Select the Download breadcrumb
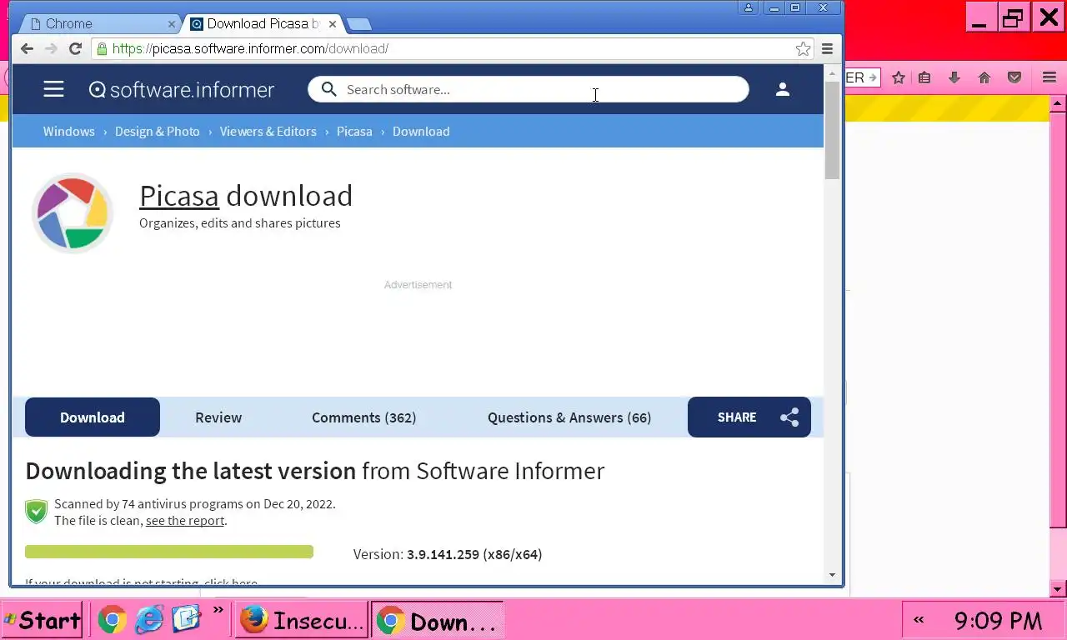 (x=421, y=132)
